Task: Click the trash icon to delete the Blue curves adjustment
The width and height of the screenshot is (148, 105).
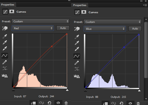Action: [138, 103]
